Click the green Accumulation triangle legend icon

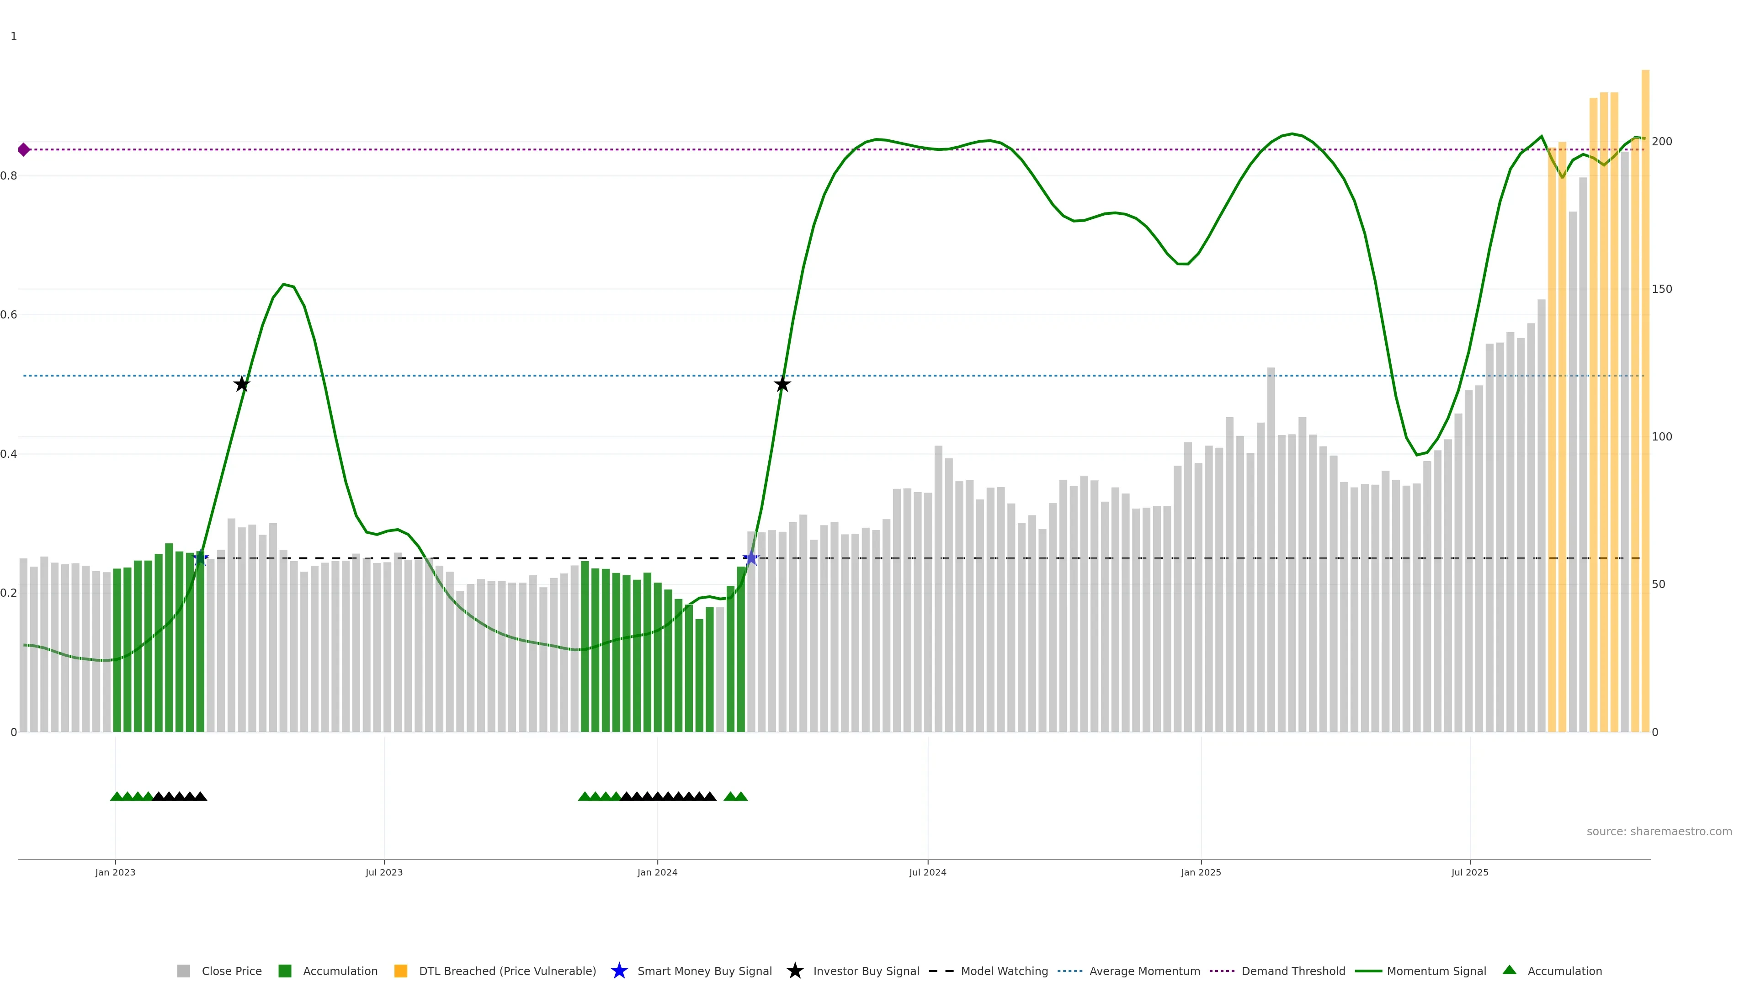pyautogui.click(x=1509, y=970)
